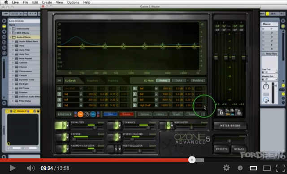This screenshot has width=287, height=174.
Task: Open help with the question mark button
Action: coord(203,115)
